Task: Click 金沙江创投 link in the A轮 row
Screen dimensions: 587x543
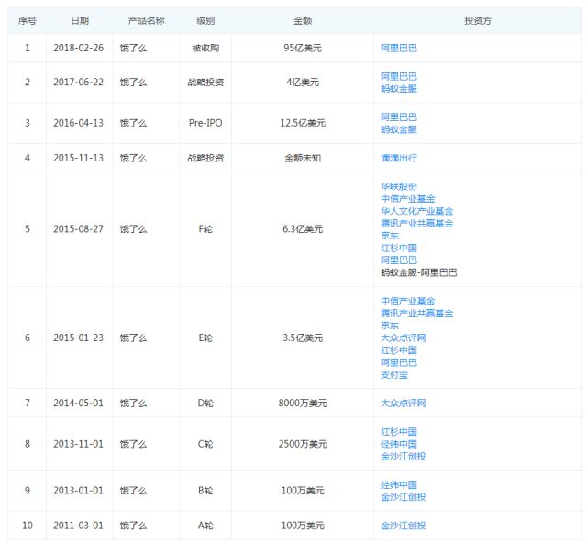Action: click(404, 526)
